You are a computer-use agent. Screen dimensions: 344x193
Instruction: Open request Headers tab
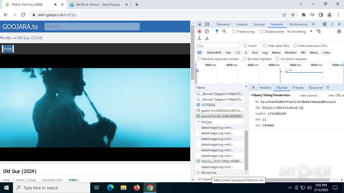pos(265,88)
